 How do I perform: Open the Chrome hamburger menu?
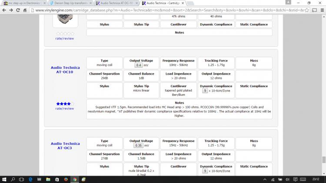[x=322, y=10]
